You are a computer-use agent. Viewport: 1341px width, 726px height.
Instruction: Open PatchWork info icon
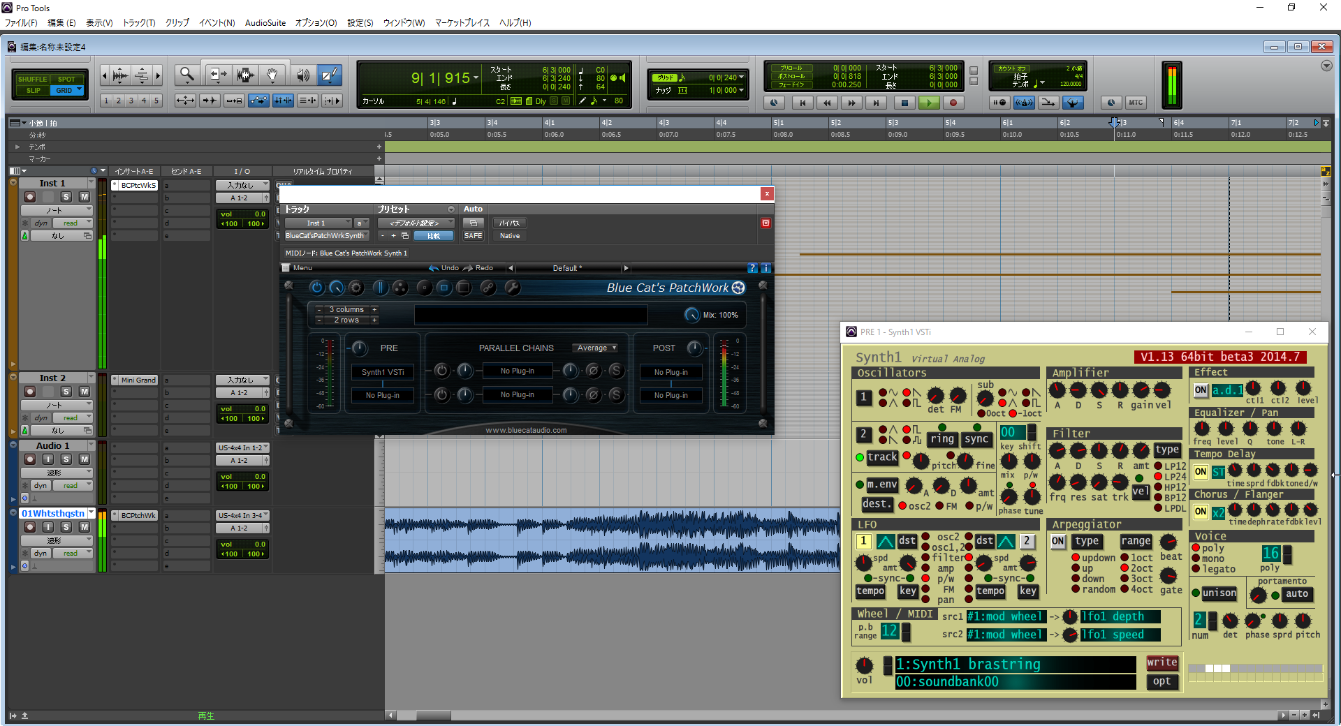pyautogui.click(x=765, y=268)
